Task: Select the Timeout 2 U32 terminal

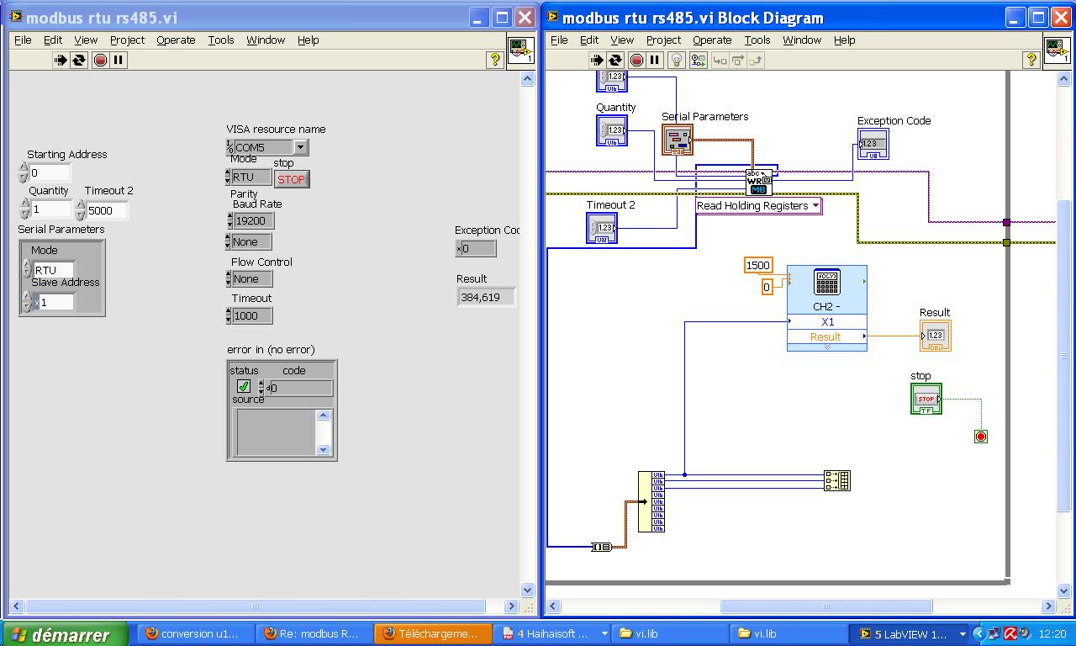Action: click(x=602, y=228)
